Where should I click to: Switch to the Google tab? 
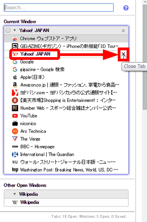coord(27,62)
